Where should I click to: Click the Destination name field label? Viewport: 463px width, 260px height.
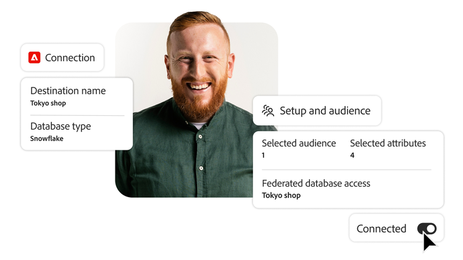[68, 91]
